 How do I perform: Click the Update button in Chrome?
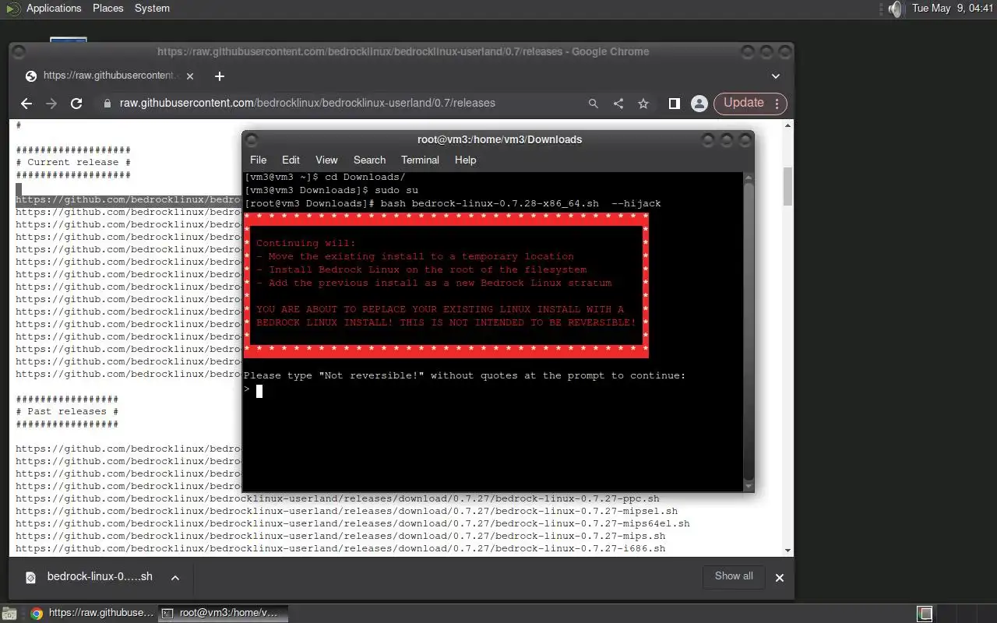click(x=750, y=103)
